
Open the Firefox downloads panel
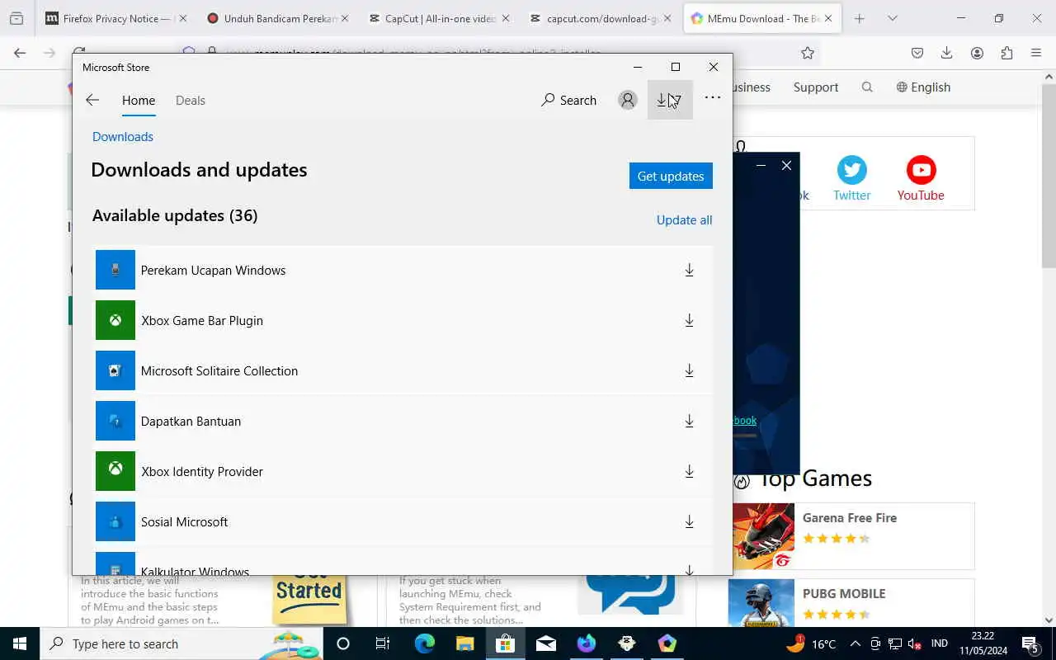tap(947, 53)
